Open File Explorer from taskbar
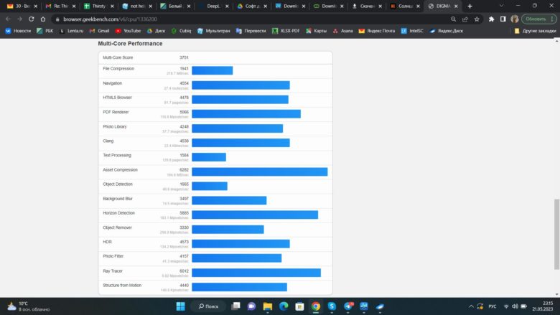Viewport: 560px width, 315px height. tap(268, 306)
